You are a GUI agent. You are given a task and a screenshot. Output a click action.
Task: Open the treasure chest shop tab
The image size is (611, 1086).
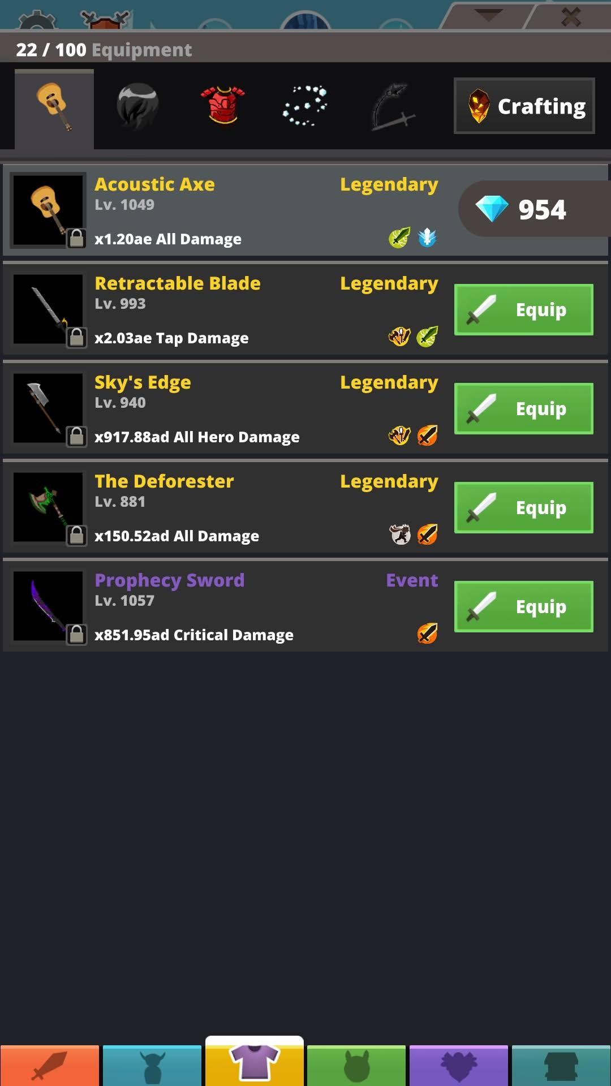click(561, 1066)
